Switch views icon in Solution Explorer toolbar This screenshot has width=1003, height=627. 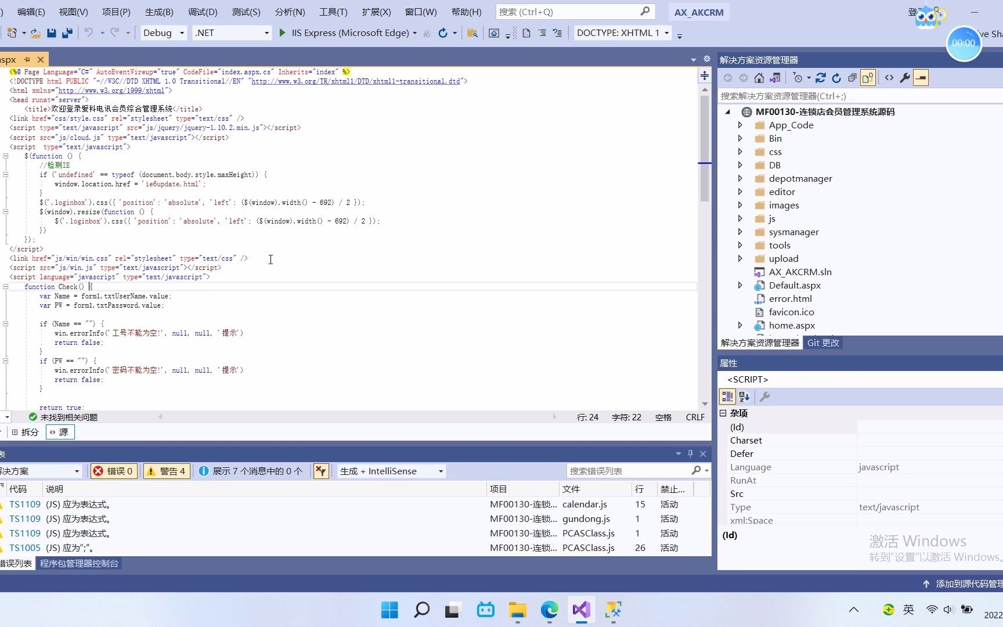click(775, 78)
